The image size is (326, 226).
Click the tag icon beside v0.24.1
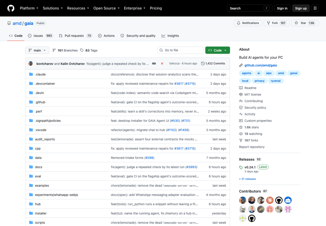pyautogui.click(x=241, y=168)
